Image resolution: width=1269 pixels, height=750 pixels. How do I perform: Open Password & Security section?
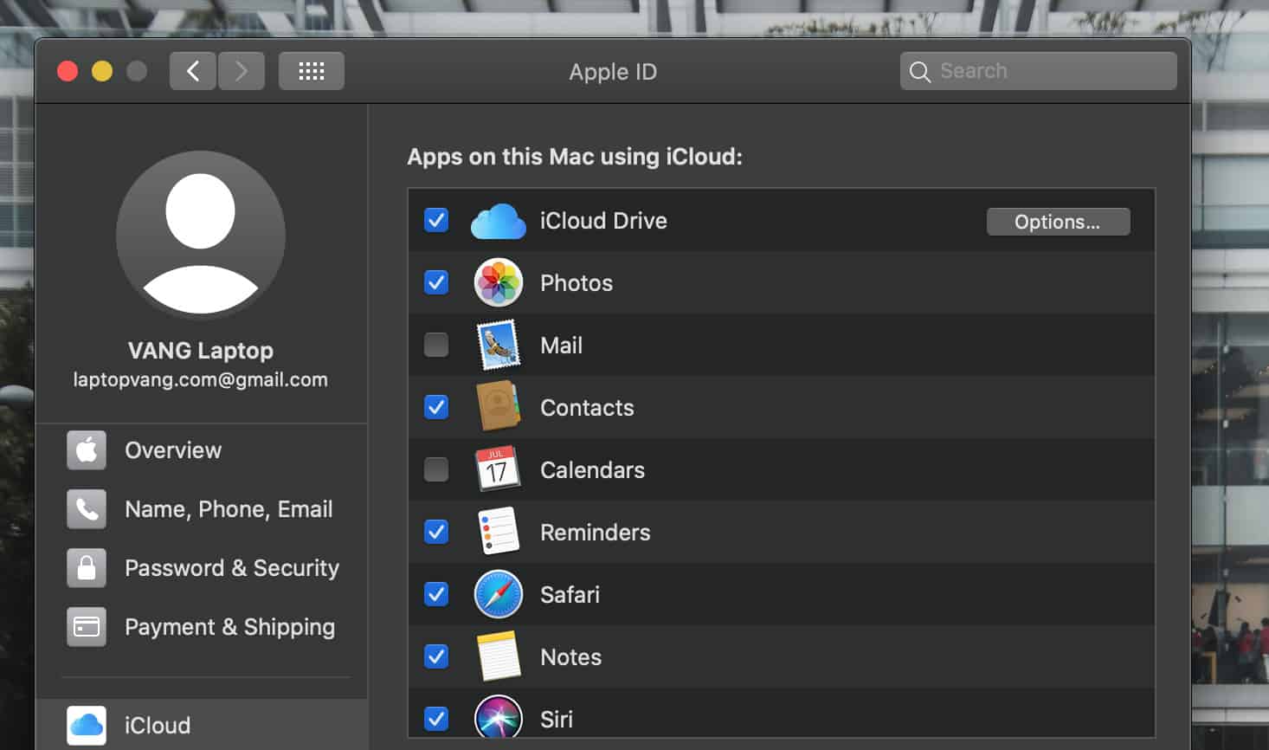pos(202,568)
